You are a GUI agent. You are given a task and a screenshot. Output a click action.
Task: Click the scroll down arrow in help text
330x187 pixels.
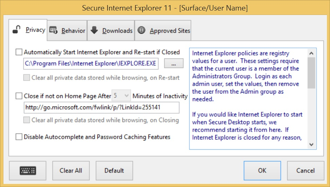[312, 144]
